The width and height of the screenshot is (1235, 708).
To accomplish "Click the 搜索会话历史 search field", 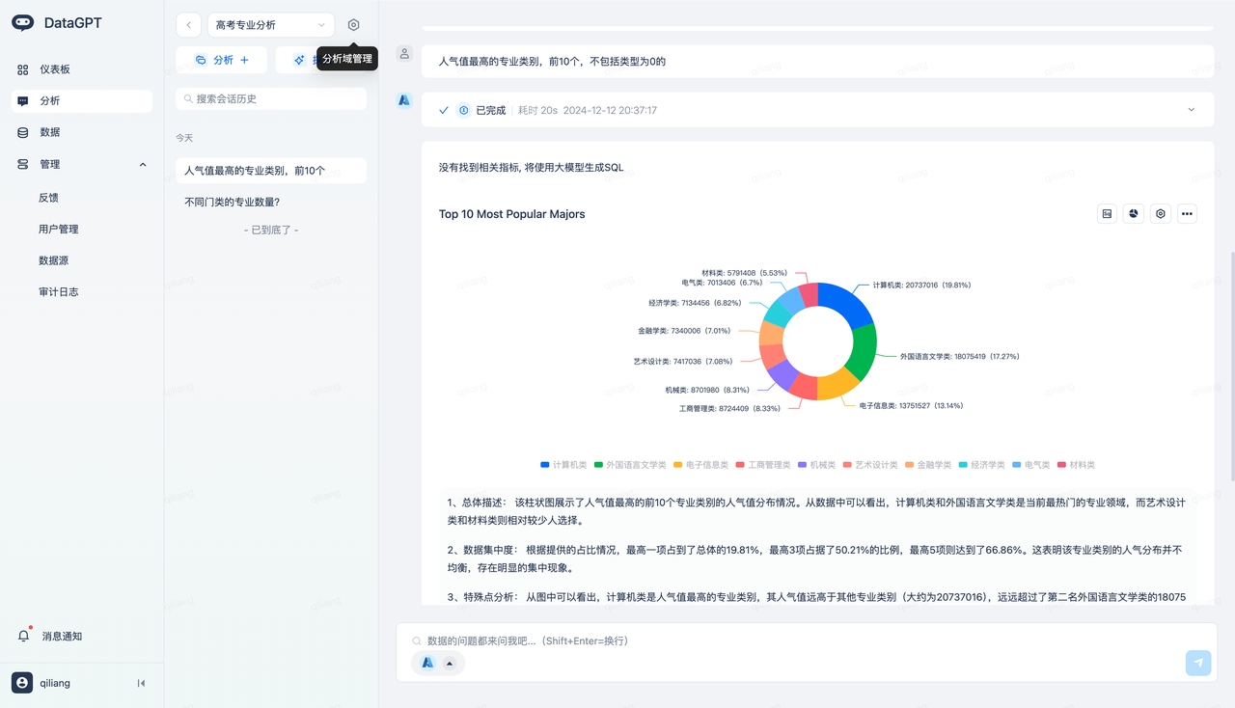I will [x=271, y=98].
